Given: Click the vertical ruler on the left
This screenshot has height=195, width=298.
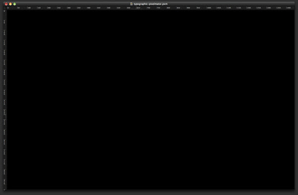Looking at the screenshot, I should 5,100.
